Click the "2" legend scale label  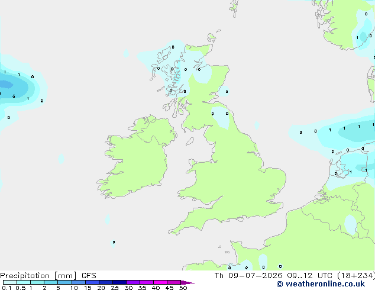pyautogui.click(x=44, y=288)
